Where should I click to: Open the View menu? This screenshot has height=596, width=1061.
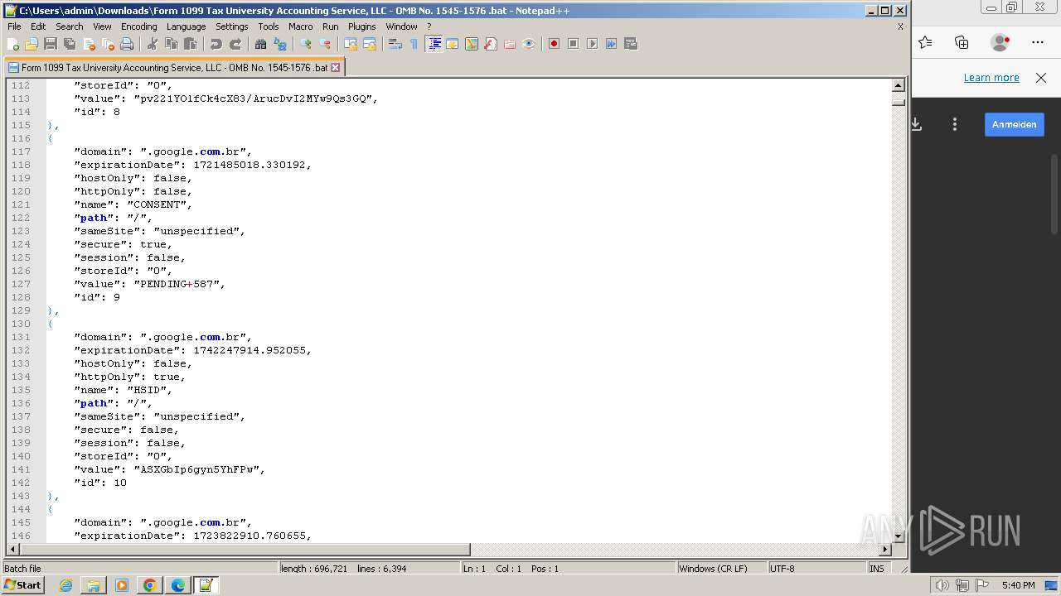tap(102, 26)
